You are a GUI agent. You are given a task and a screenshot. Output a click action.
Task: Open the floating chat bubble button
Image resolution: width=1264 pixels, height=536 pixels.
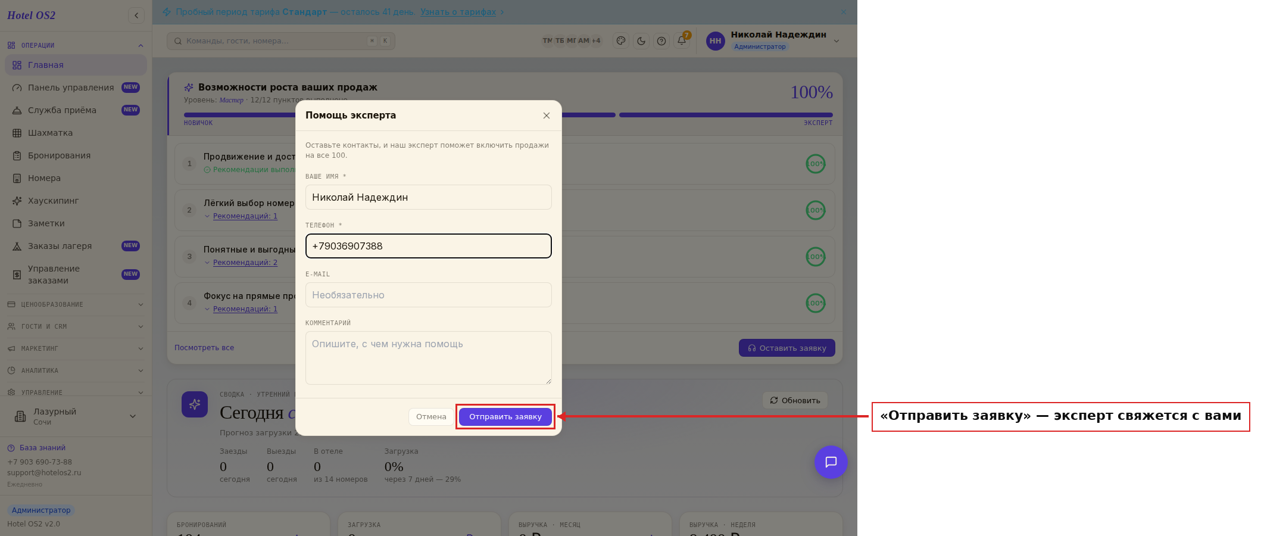[831, 462]
